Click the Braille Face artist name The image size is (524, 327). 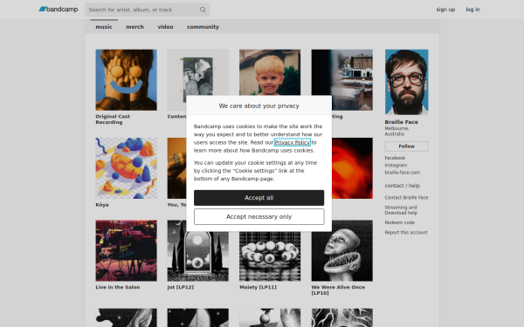(402, 122)
